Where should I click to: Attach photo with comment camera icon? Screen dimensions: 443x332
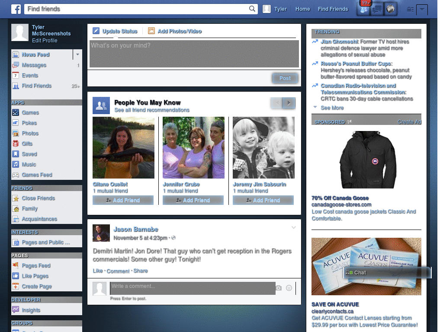click(279, 288)
